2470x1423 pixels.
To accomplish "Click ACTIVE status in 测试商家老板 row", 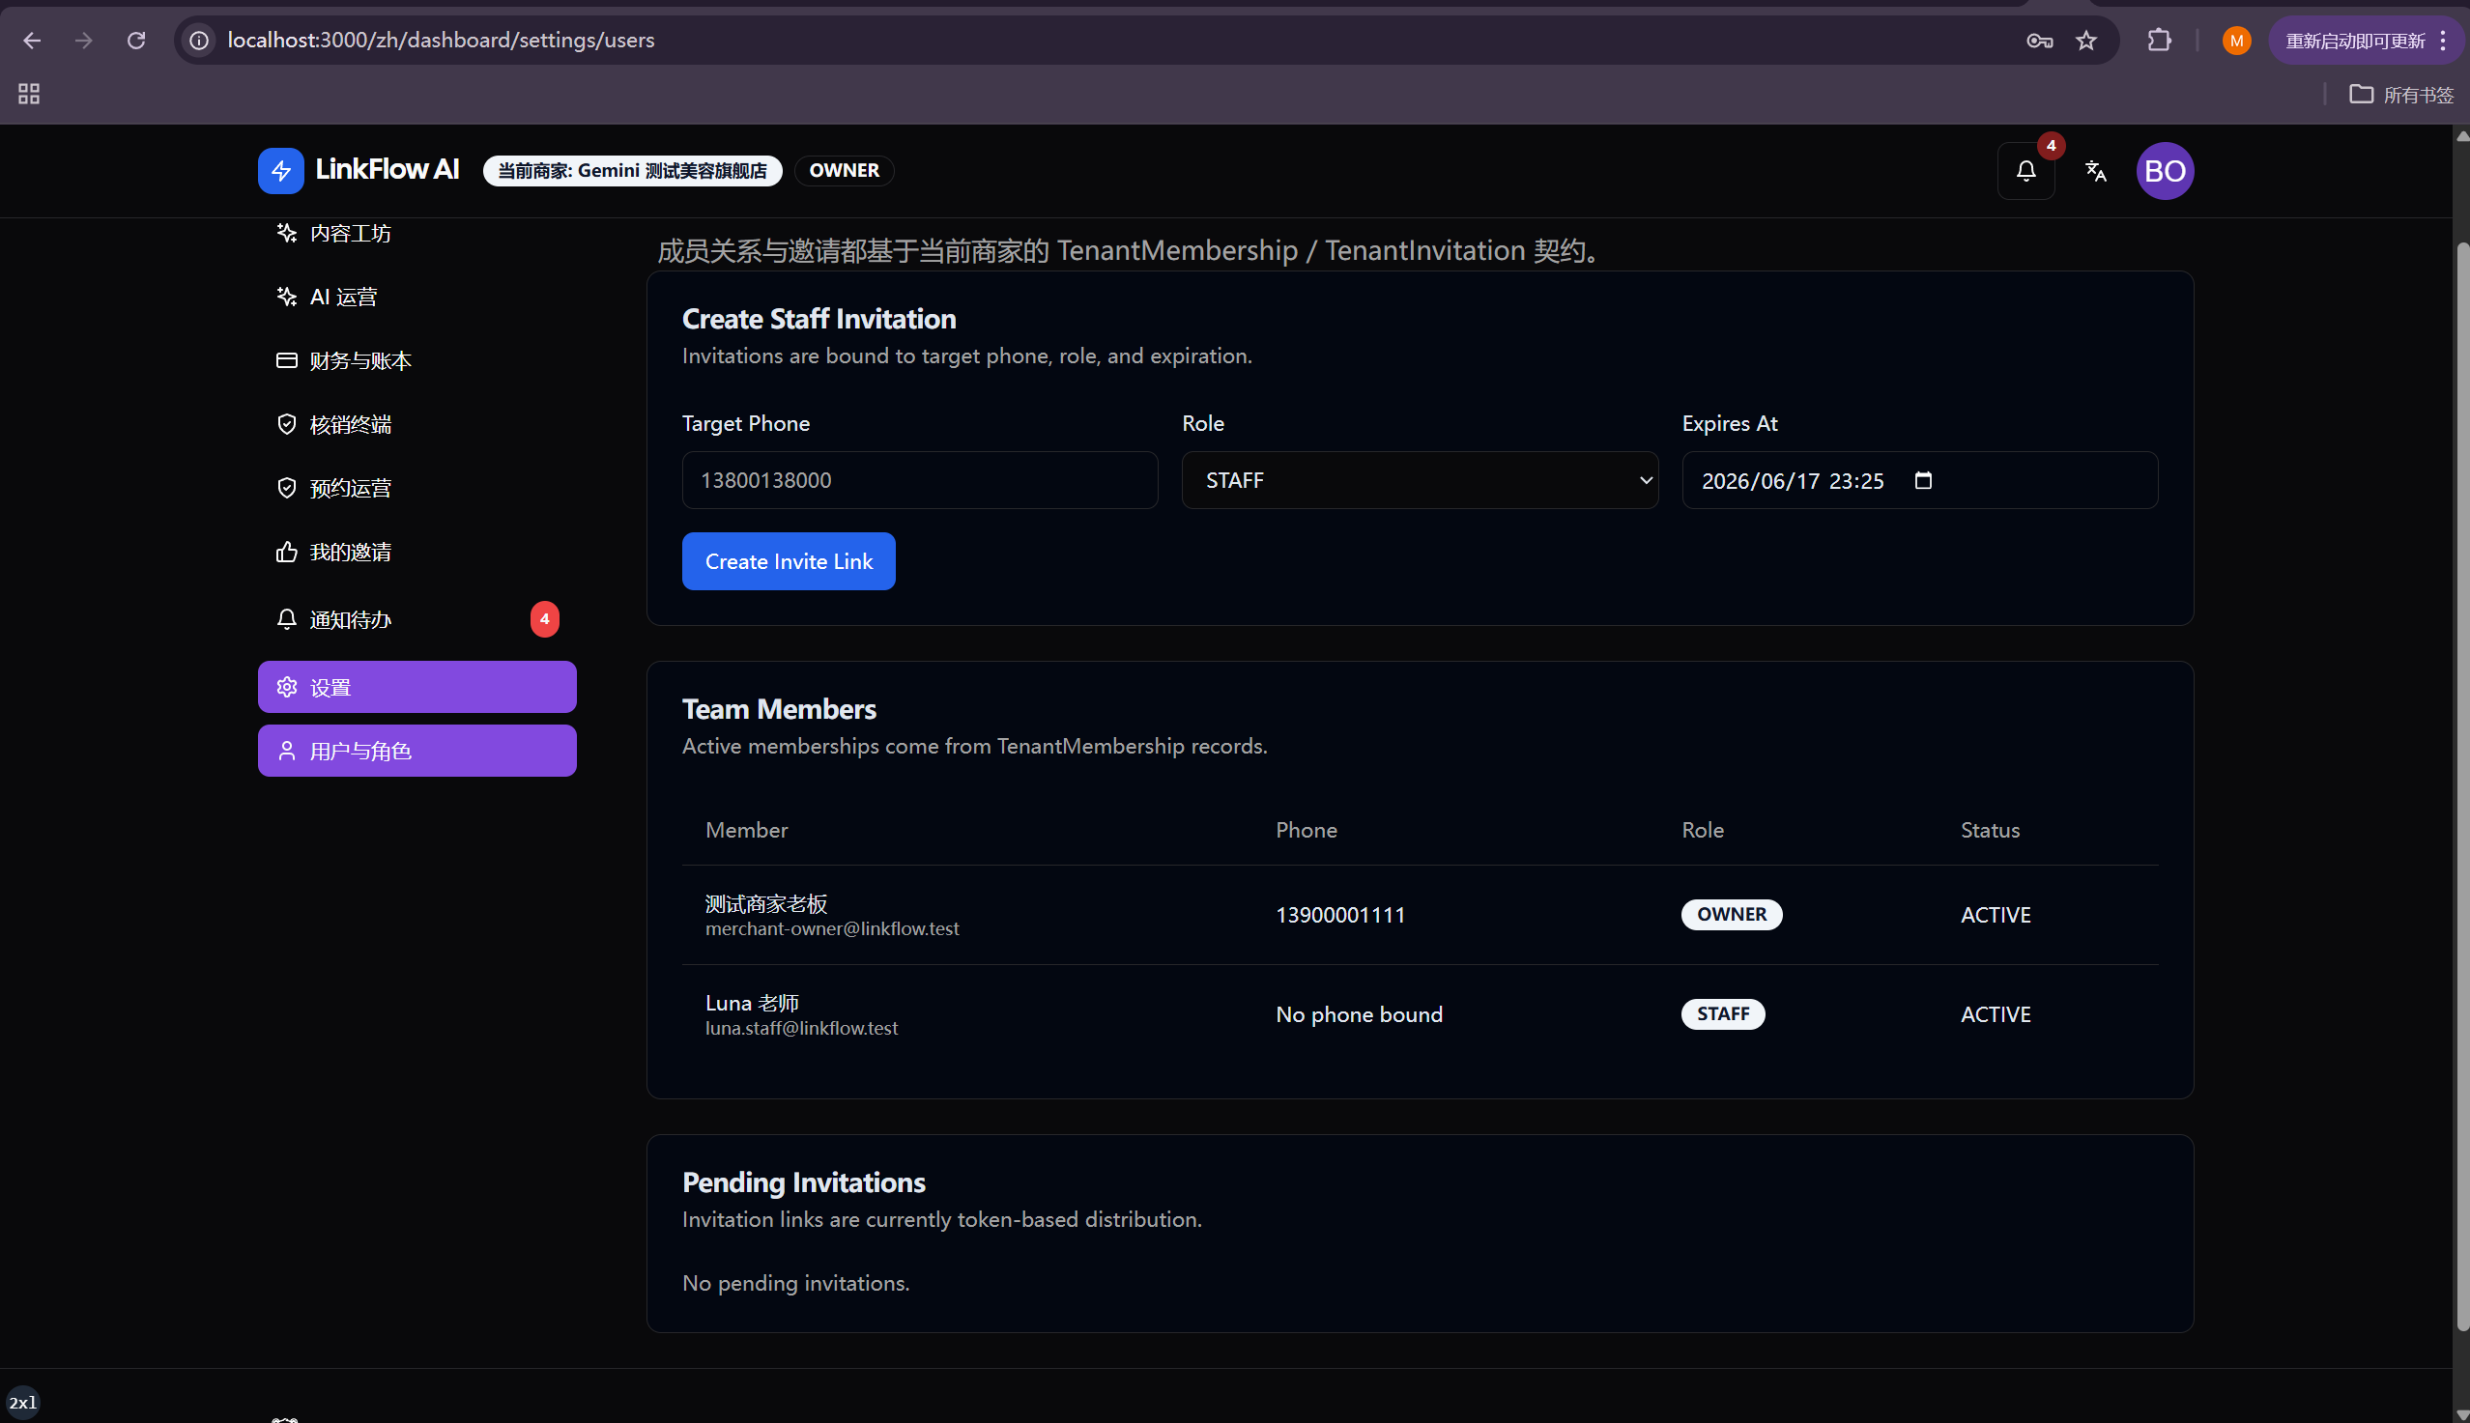I will tap(1995, 915).
